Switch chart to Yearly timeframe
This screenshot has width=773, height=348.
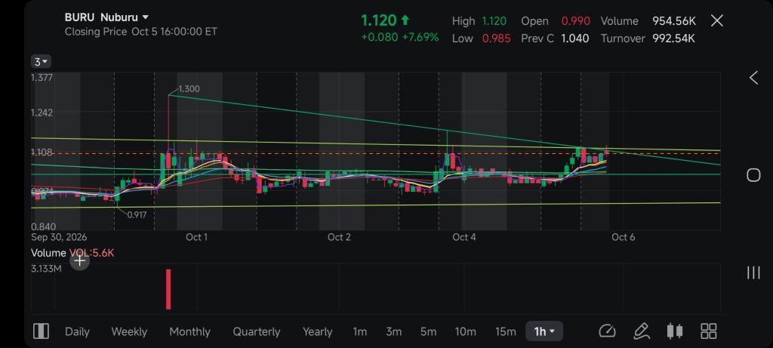[x=318, y=331]
